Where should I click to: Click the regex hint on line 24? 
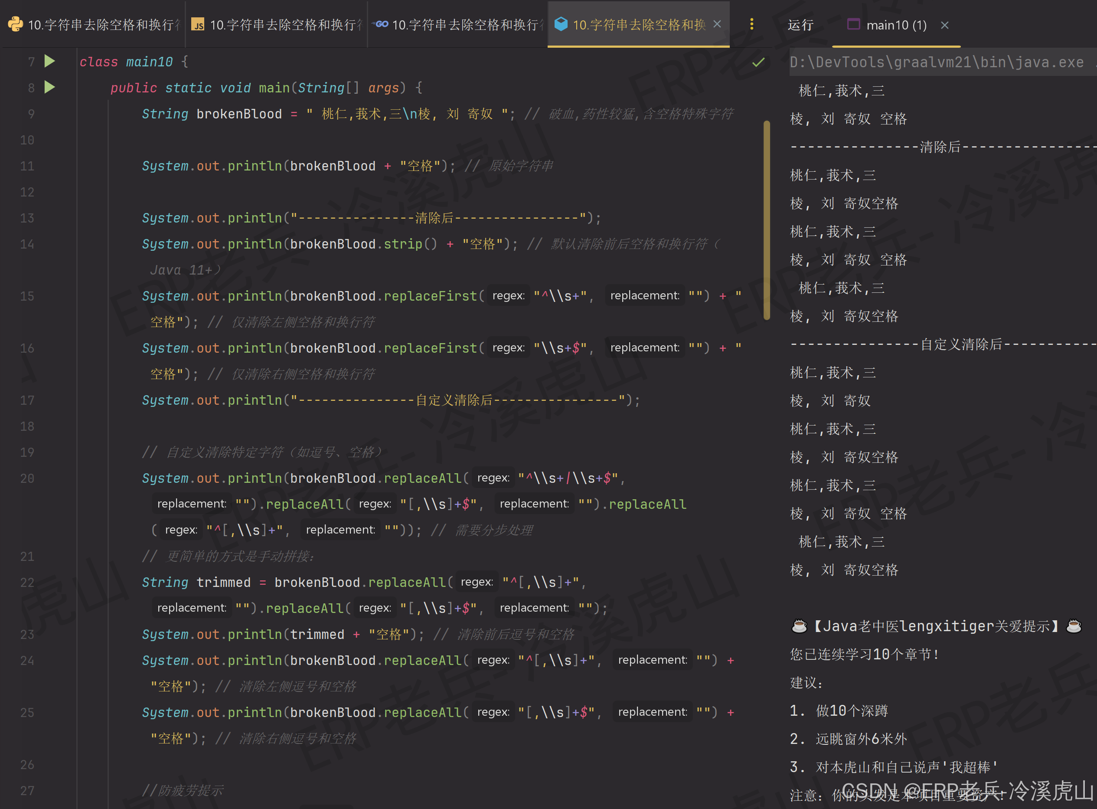pos(493,660)
